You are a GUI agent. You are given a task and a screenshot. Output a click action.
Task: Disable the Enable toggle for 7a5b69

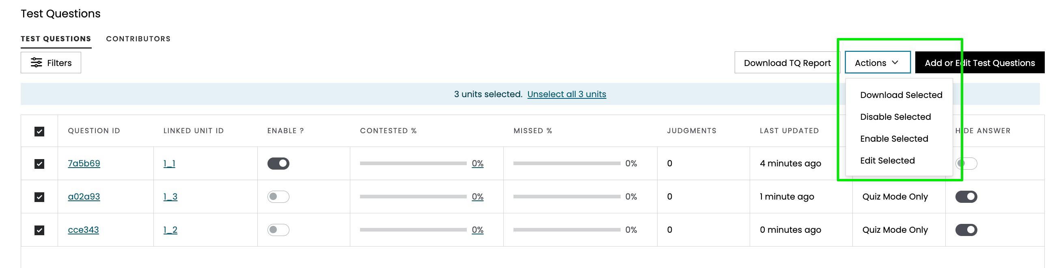coord(278,164)
